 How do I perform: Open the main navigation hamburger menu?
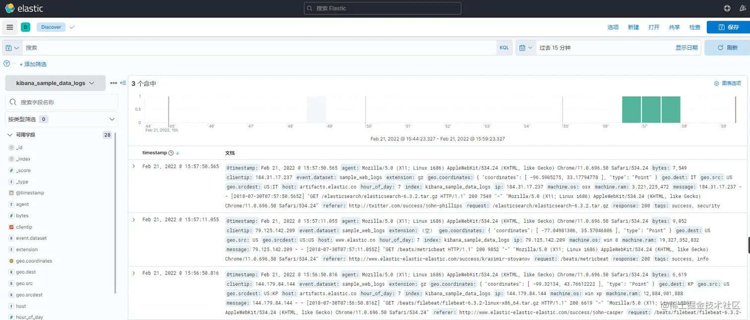[x=10, y=27]
